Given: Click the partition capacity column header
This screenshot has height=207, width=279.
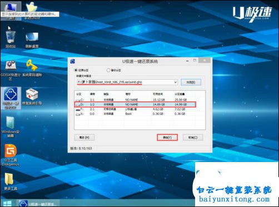Looking at the screenshot, I should point(180,94).
